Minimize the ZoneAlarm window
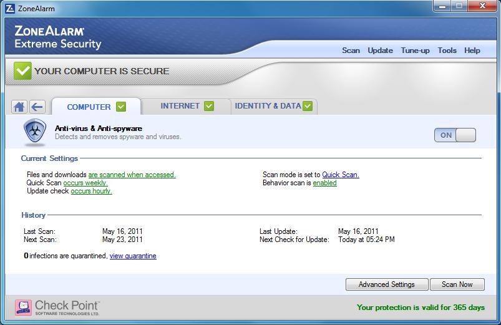The width and height of the screenshot is (501, 325). pos(442,6)
